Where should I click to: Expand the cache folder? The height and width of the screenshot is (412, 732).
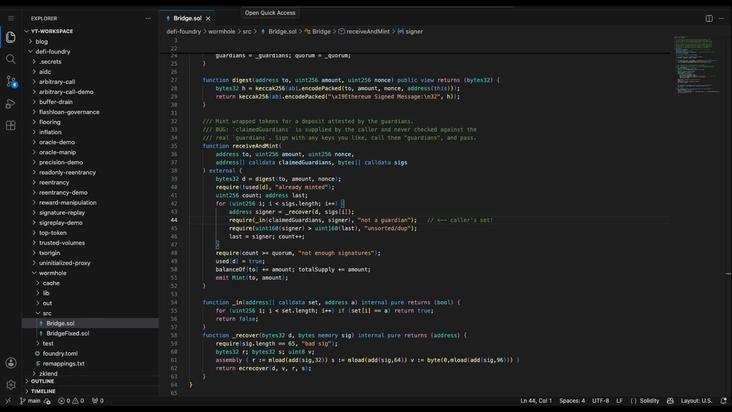51,283
